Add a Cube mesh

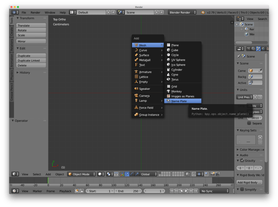coord(183,50)
